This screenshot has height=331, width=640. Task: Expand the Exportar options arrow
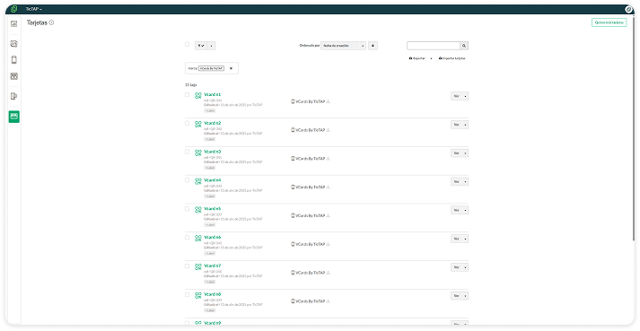click(431, 59)
